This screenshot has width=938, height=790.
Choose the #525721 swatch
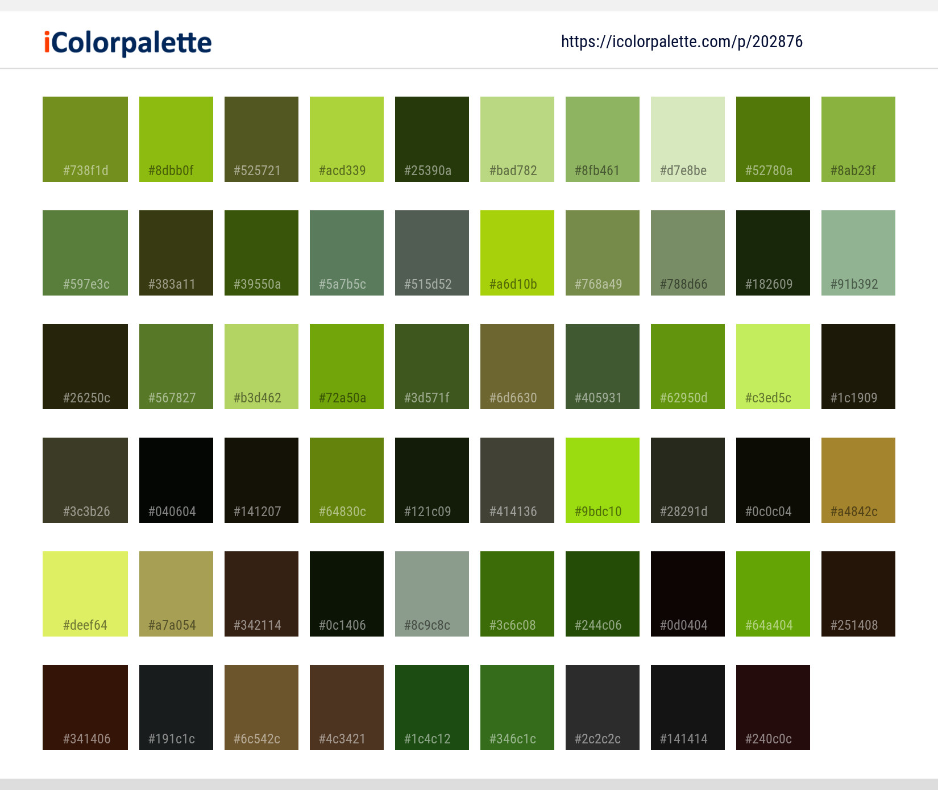click(262, 139)
